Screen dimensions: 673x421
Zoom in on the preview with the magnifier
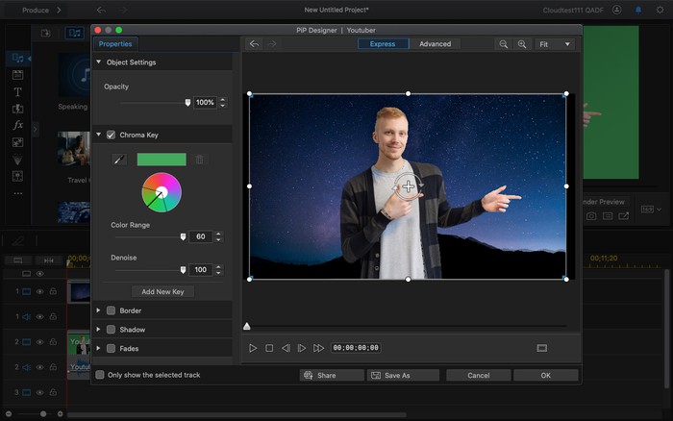point(522,44)
